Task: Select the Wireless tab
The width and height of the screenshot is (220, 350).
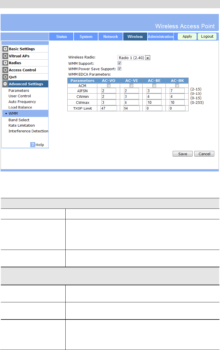Action: tap(135, 37)
